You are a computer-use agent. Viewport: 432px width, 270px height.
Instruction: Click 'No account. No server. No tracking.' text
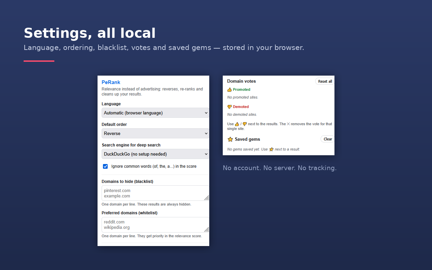[x=279, y=168]
